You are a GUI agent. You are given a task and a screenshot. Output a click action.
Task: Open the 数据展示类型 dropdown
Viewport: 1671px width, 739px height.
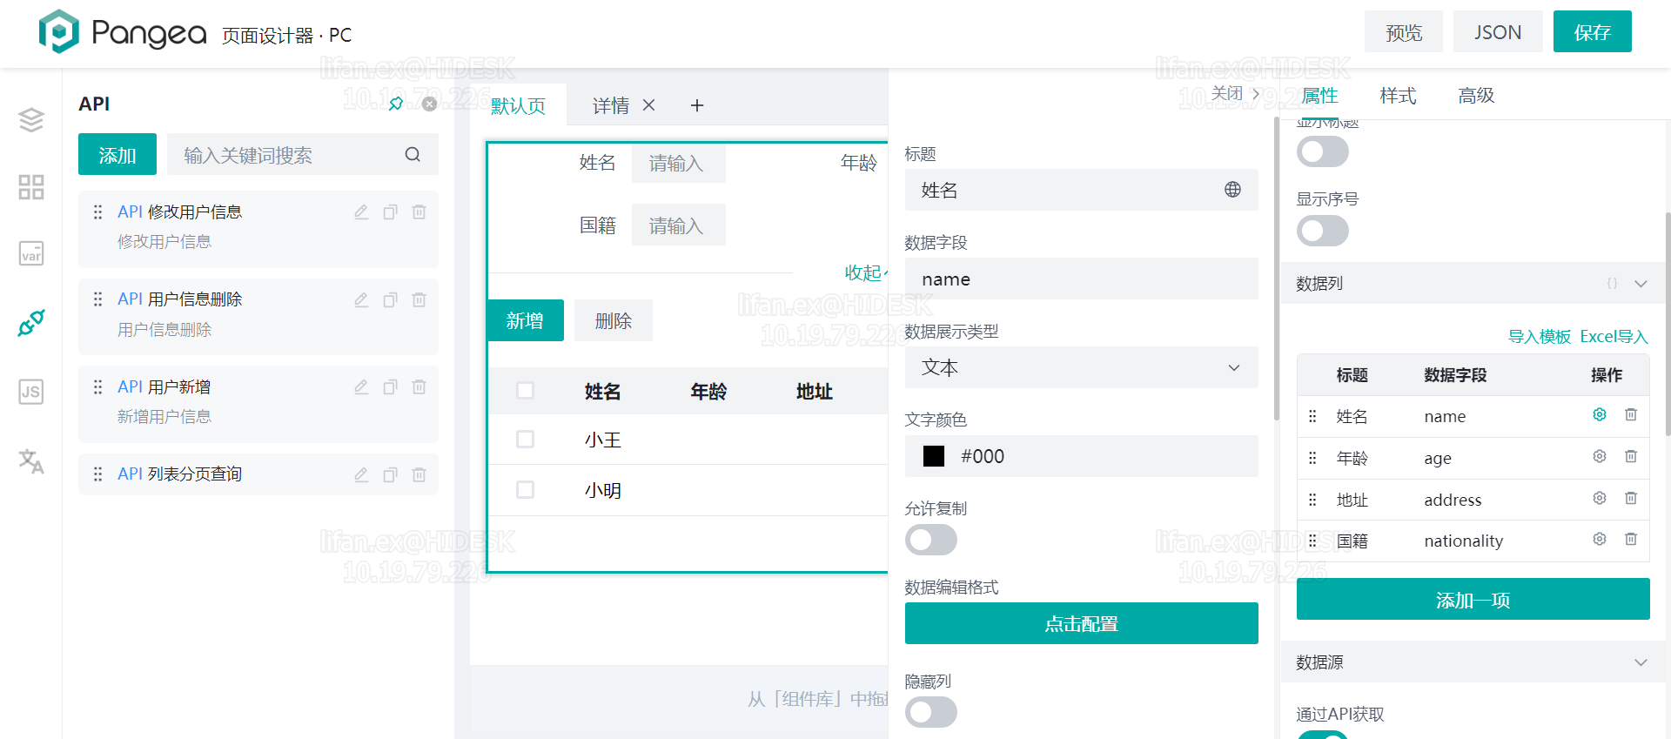click(1081, 367)
